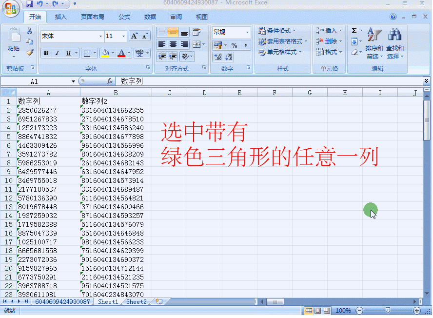Switch to the Sheet2 worksheet tab
433x318 pixels.
136,301
